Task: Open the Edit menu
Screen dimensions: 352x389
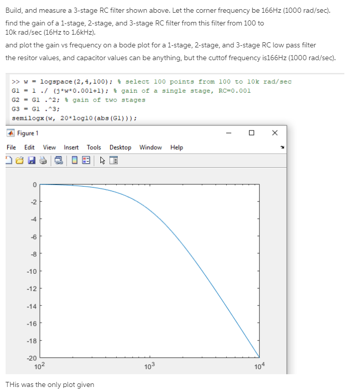Action: 29,147
